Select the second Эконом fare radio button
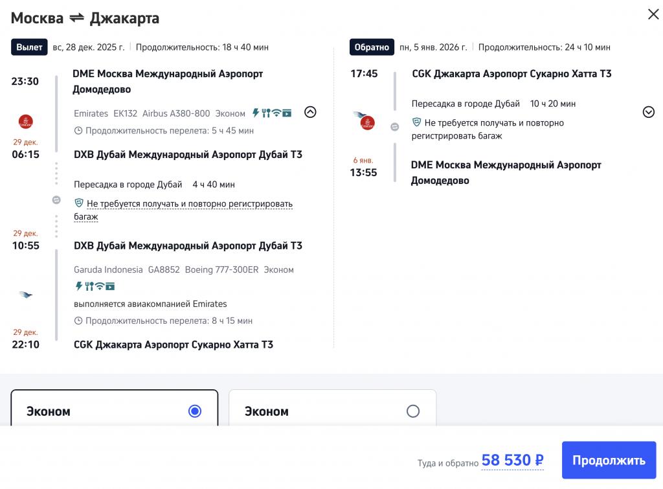Viewport: 663px width, 489px height. click(x=412, y=411)
